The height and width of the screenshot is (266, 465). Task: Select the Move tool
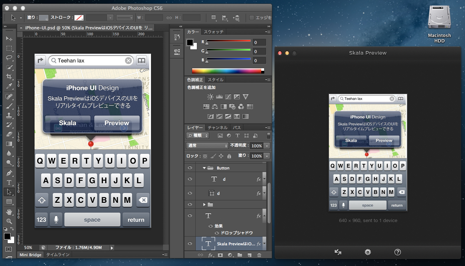click(x=9, y=38)
